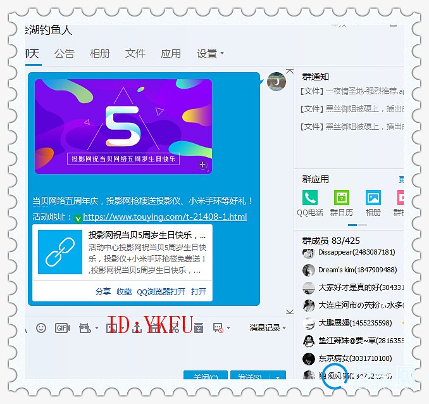Switch to the 应用 tab
The image size is (429, 404).
(x=170, y=53)
